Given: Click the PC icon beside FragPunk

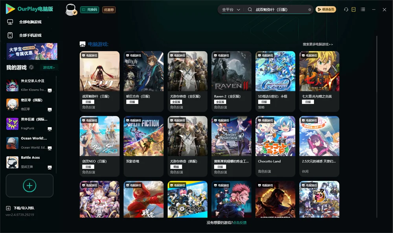Looking at the screenshot, I should (x=50, y=129).
